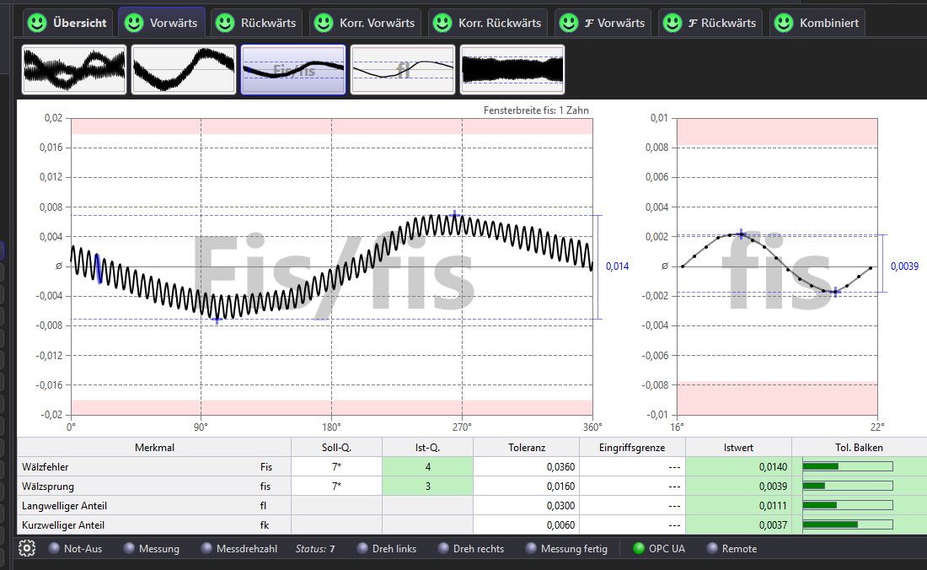
Task: Click the Wälzfehler tolerance bar
Action: point(847,466)
